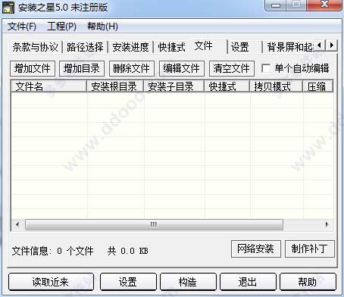Open the 工程(P) menu
The image size is (344, 297).
(x=61, y=27)
